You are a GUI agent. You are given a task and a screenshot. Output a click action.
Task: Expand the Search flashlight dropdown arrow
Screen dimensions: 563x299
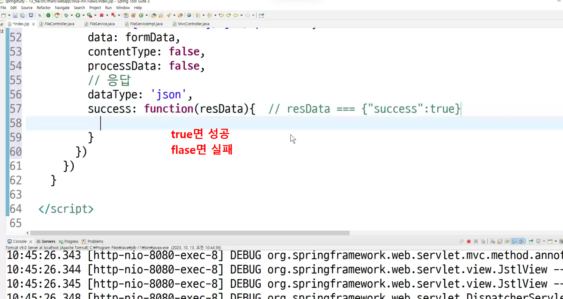(174, 15)
